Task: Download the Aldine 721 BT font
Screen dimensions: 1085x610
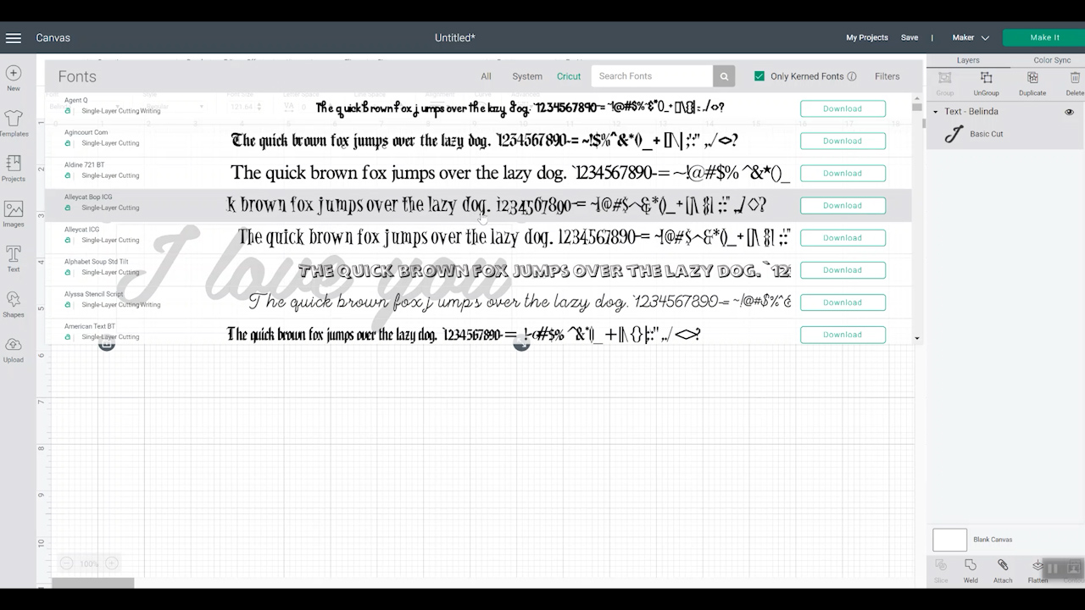Action: (x=843, y=173)
